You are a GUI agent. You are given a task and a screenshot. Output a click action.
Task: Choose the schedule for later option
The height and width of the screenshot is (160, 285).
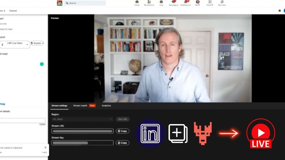point(6,29)
